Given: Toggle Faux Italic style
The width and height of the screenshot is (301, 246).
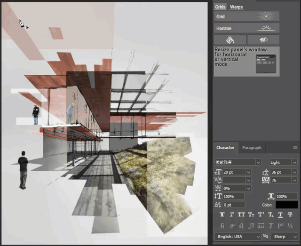Looking at the screenshot, I should click(232, 214).
